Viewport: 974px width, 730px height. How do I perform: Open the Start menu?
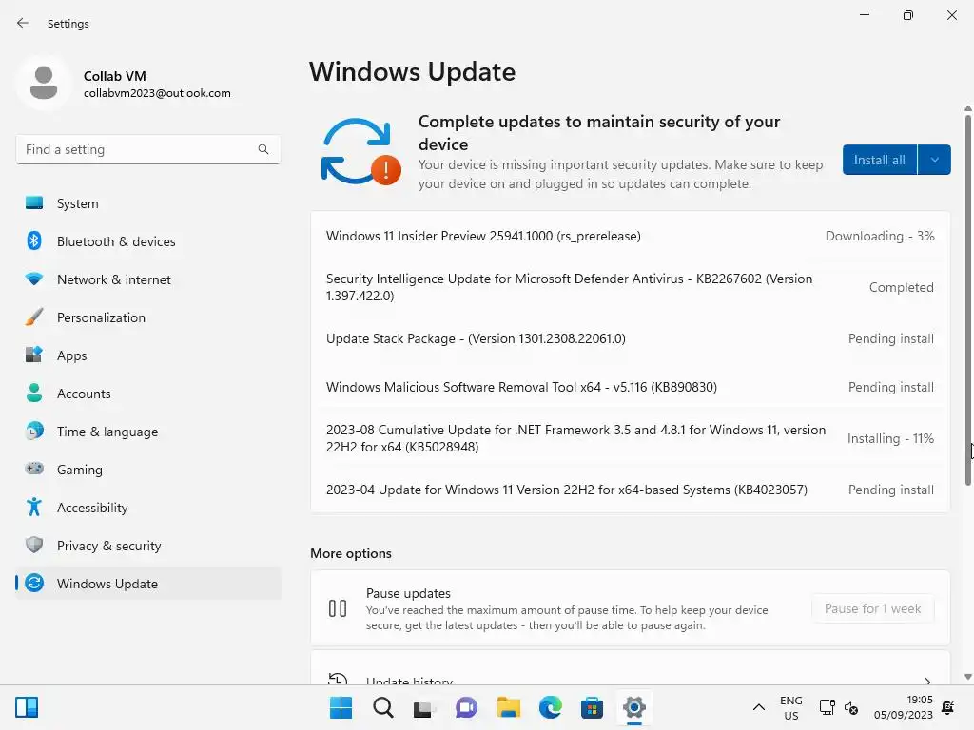[341, 707]
